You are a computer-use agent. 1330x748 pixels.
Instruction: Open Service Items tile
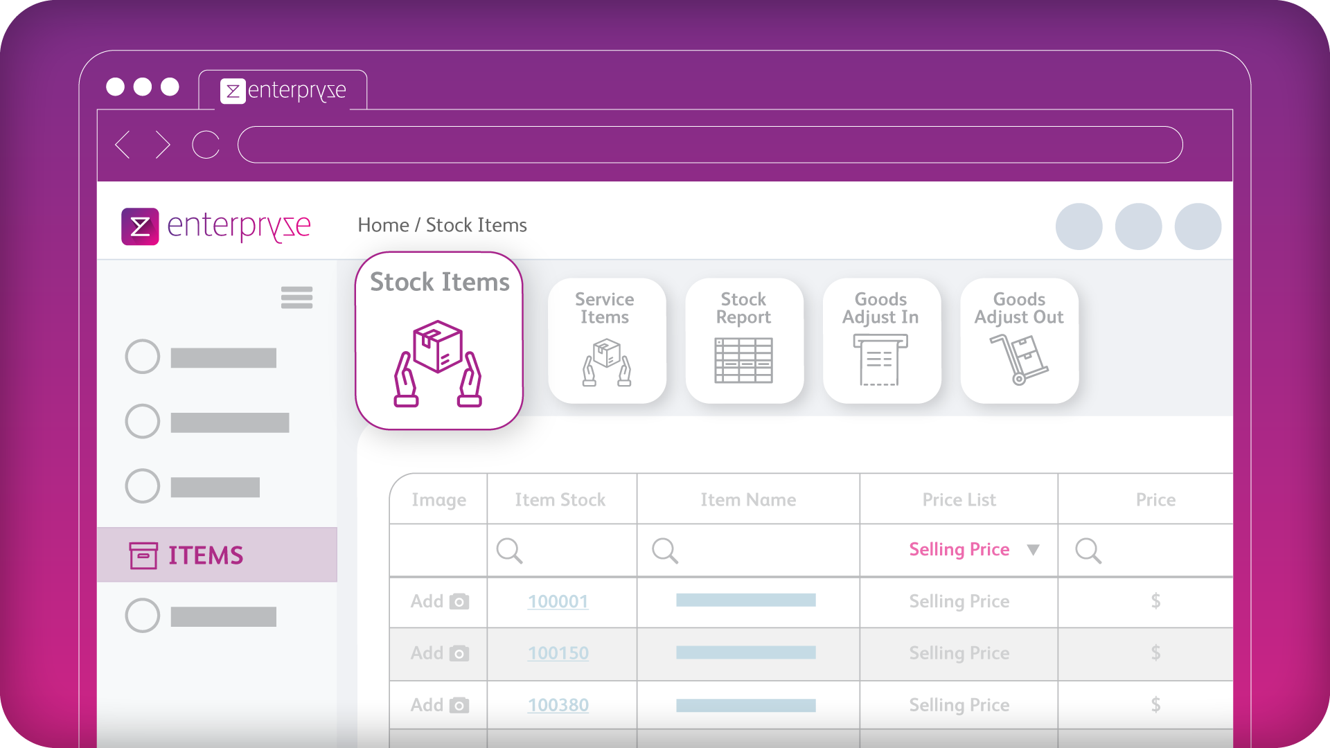[606, 341]
